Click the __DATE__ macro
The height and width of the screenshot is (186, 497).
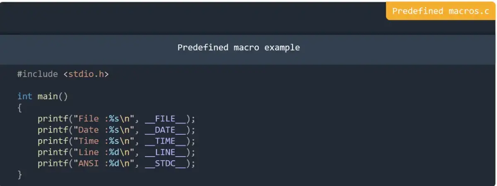coord(165,130)
